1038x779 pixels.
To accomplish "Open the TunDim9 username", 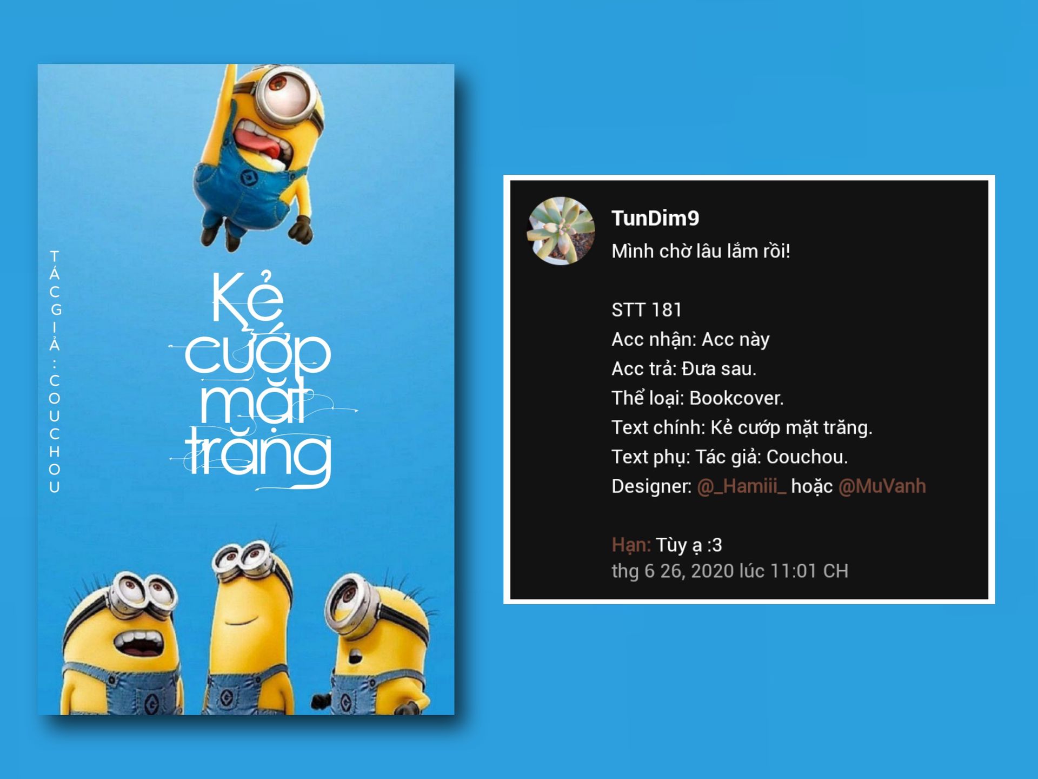I will [x=655, y=218].
